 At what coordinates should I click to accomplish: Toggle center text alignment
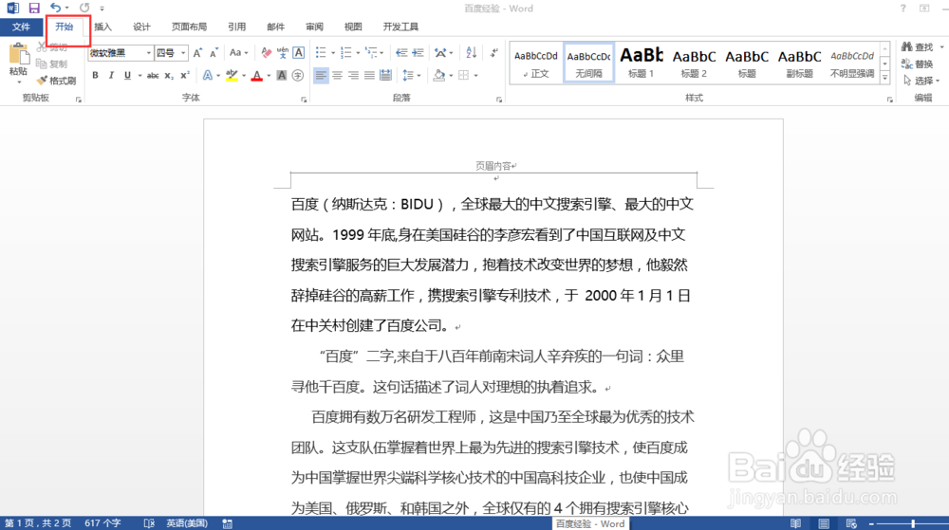337,76
